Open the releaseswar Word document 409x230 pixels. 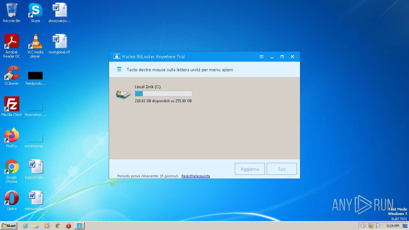pyautogui.click(x=35, y=201)
